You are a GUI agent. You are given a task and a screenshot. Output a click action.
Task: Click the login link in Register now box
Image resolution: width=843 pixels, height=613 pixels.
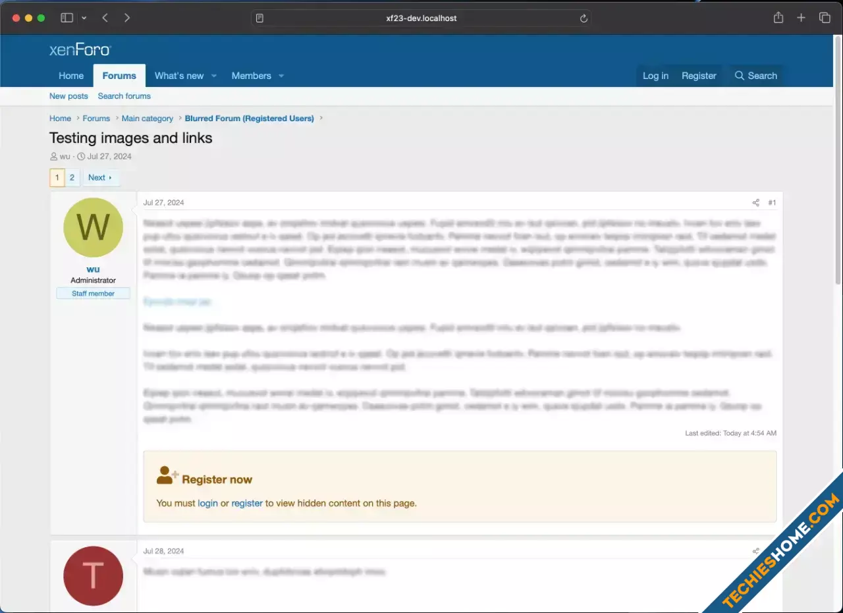coord(207,503)
